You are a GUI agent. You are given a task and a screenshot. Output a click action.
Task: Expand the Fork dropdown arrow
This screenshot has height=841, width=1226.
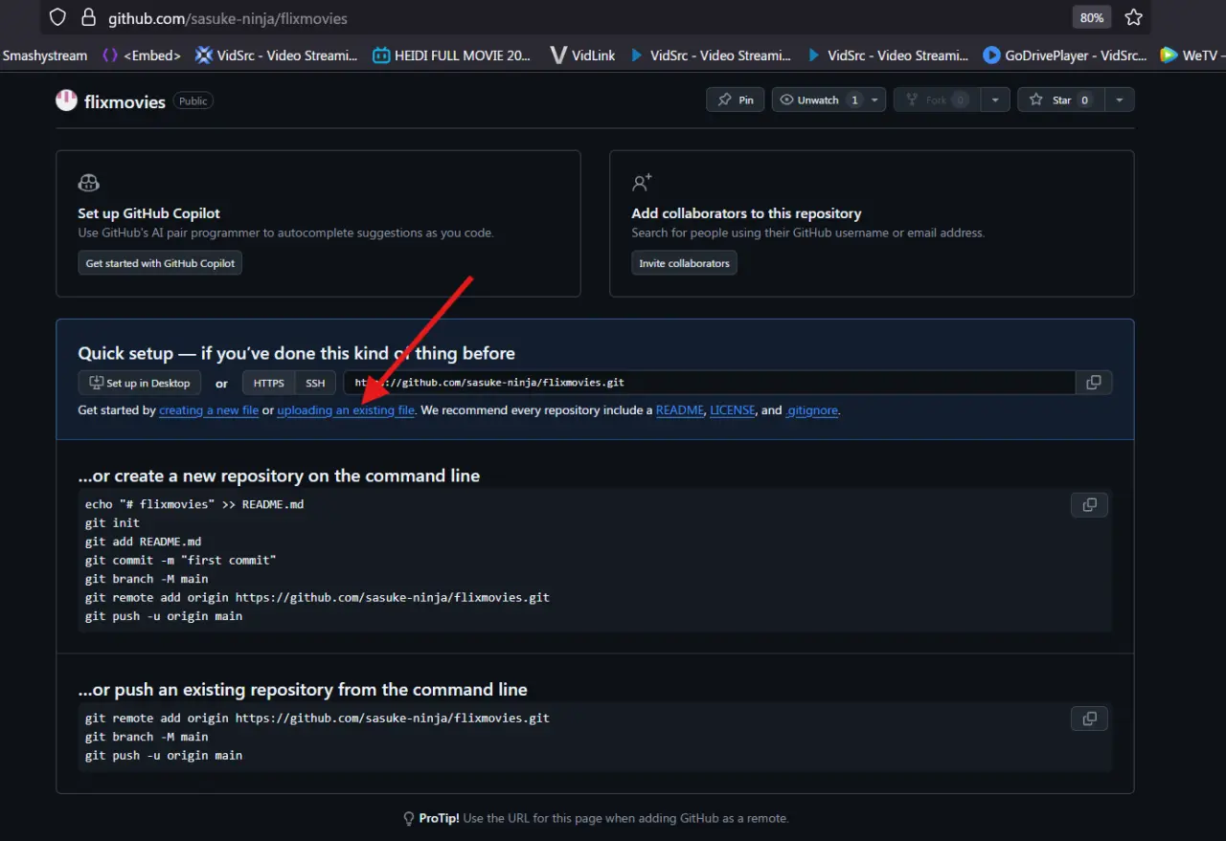[995, 100]
